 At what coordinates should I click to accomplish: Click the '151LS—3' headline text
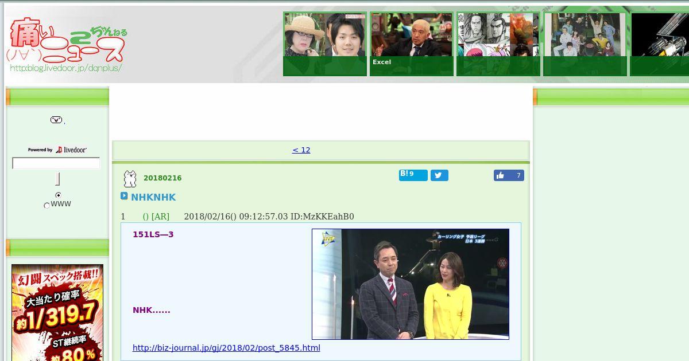click(x=153, y=234)
